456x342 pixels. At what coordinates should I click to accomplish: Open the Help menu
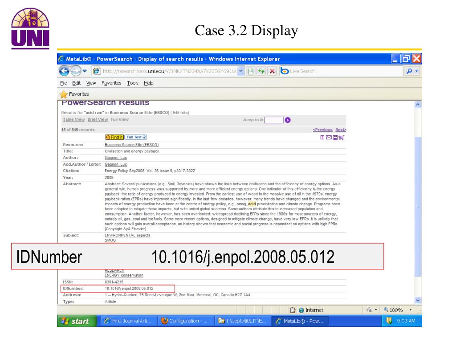coord(149,83)
